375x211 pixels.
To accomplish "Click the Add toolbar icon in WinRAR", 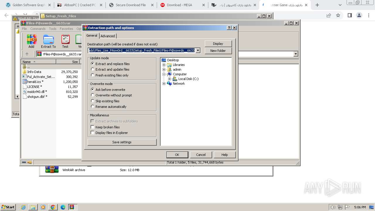I will coord(31,41).
